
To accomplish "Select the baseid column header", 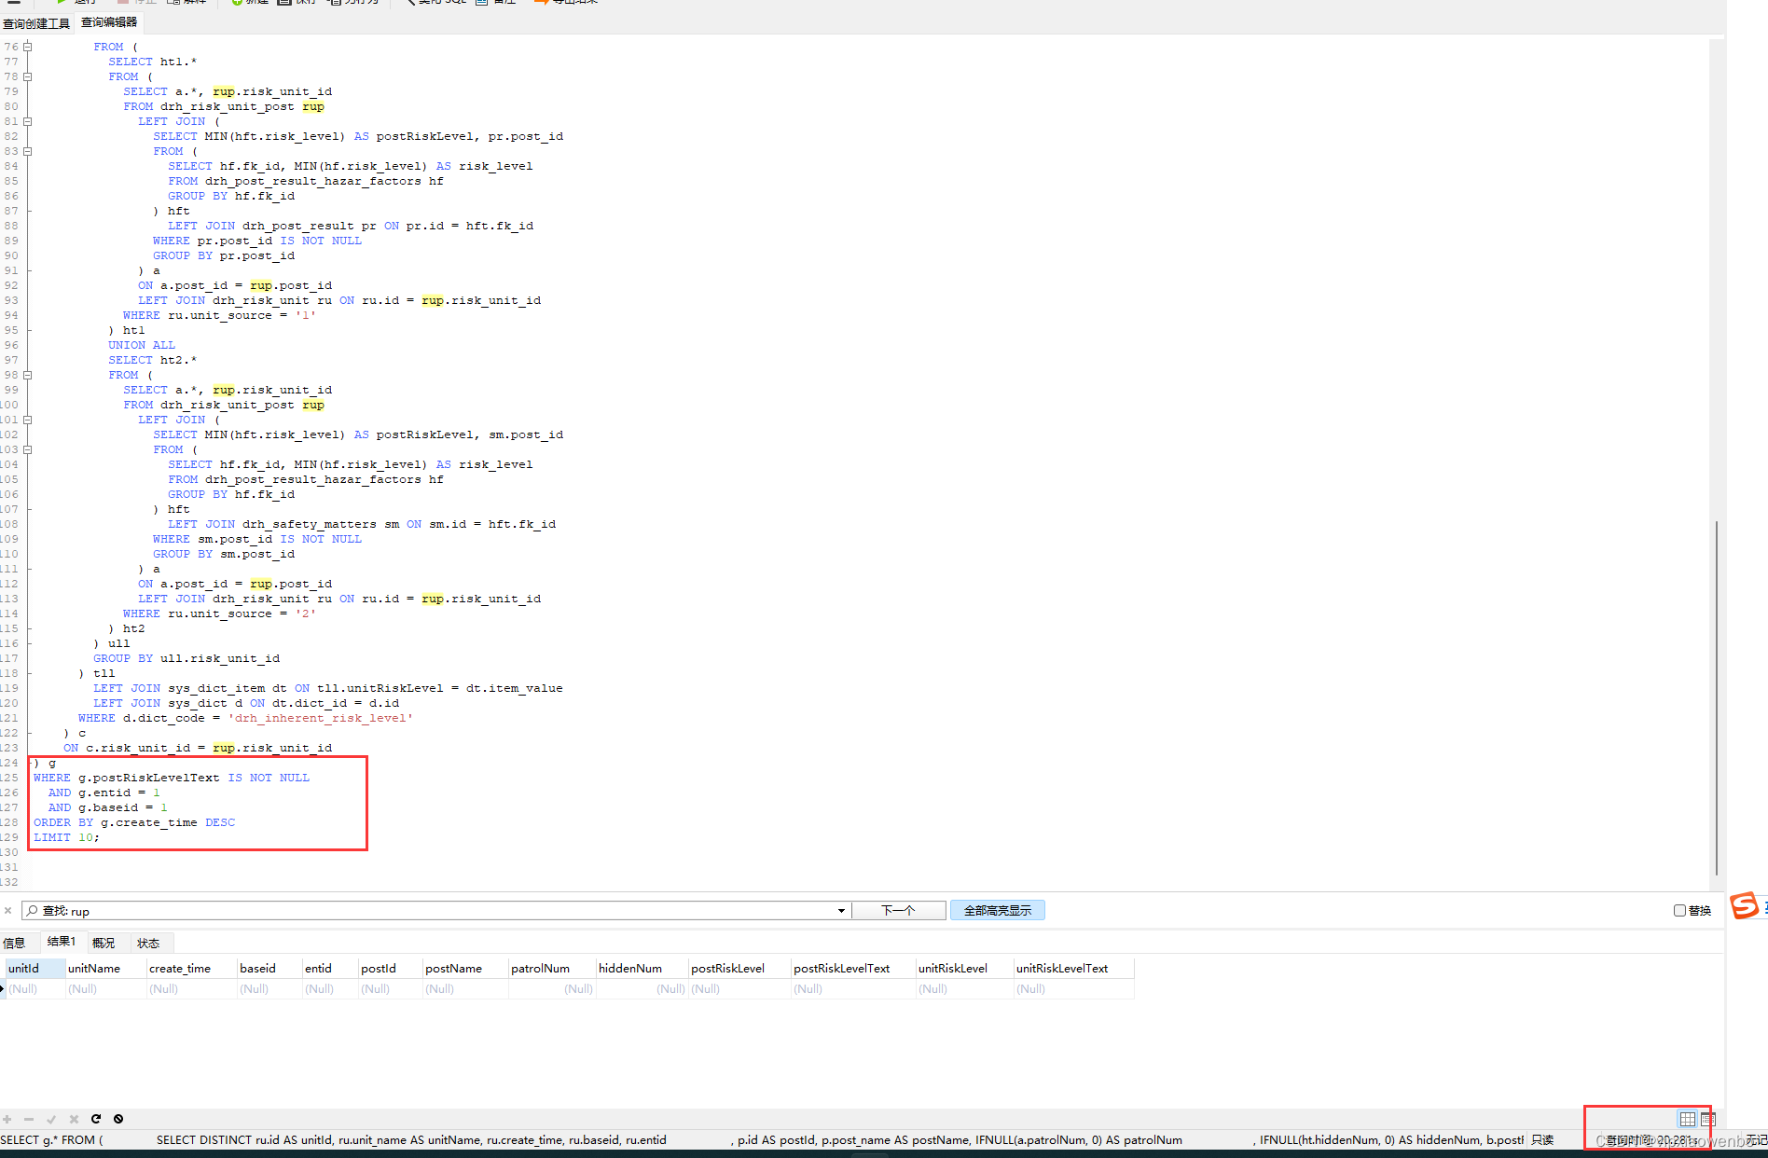I will 270,969.
